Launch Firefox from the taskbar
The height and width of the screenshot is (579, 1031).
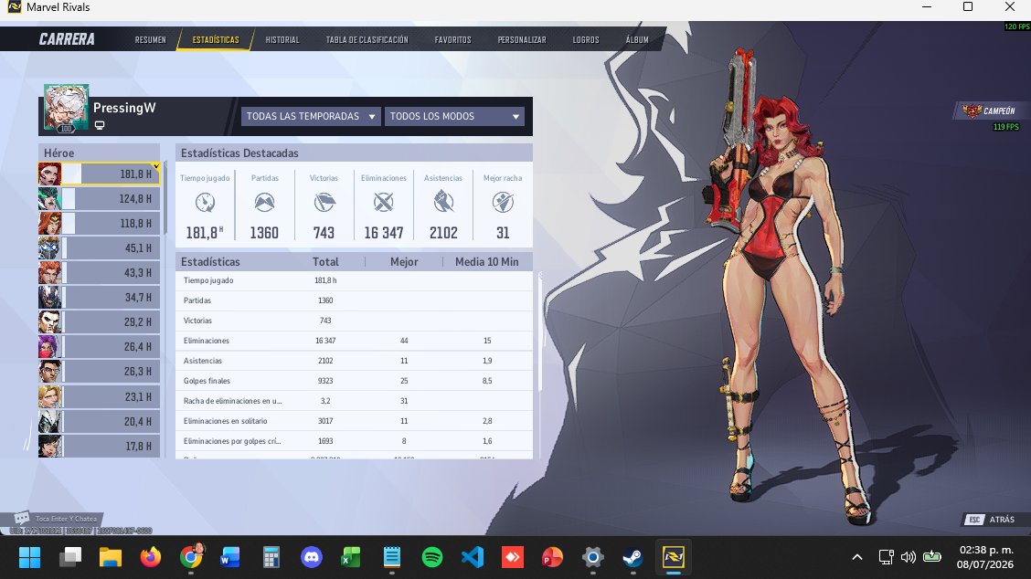coord(151,557)
